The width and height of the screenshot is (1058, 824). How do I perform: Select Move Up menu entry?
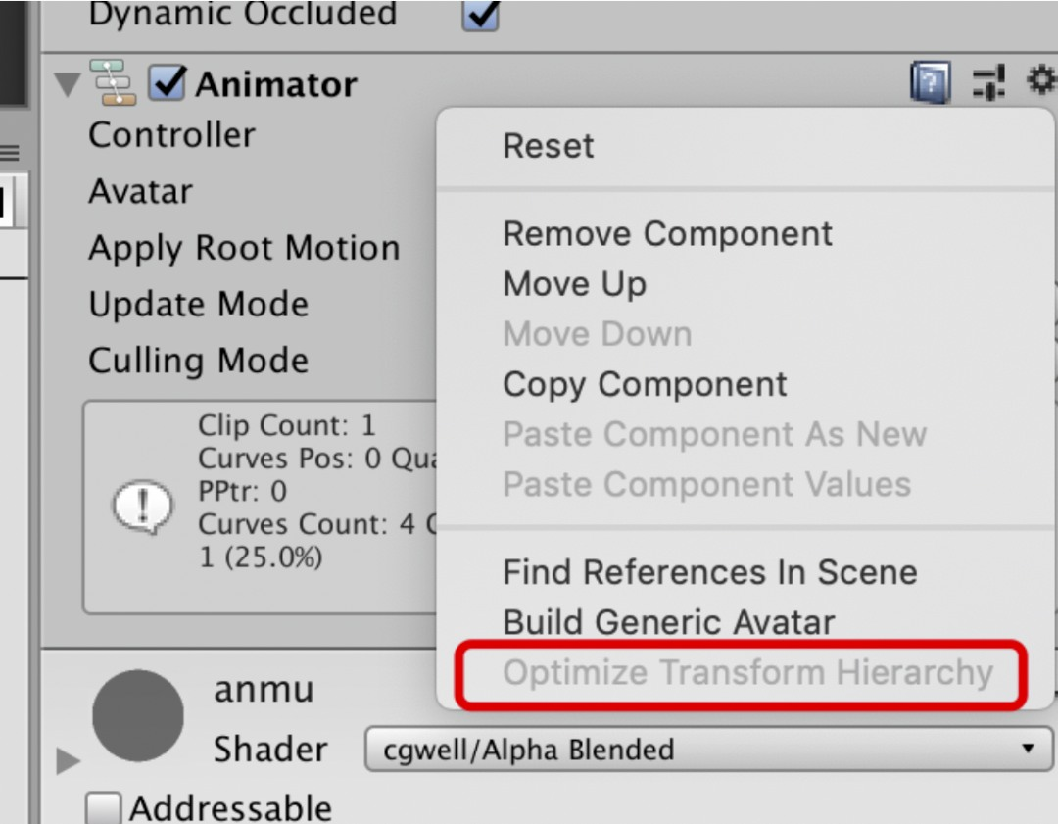tap(574, 284)
